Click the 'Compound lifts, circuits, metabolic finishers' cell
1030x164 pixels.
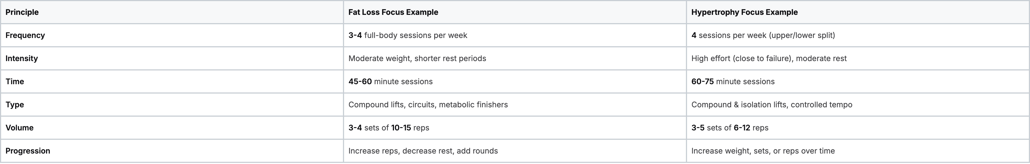tap(428, 105)
